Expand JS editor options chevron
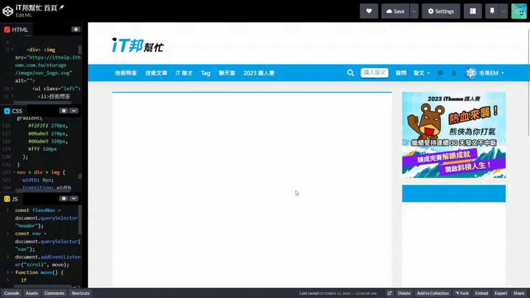Screen dimensions: 530x298 tap(73, 198)
